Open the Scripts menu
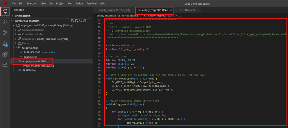This screenshot has width=288, height=128. [x=79, y=3]
